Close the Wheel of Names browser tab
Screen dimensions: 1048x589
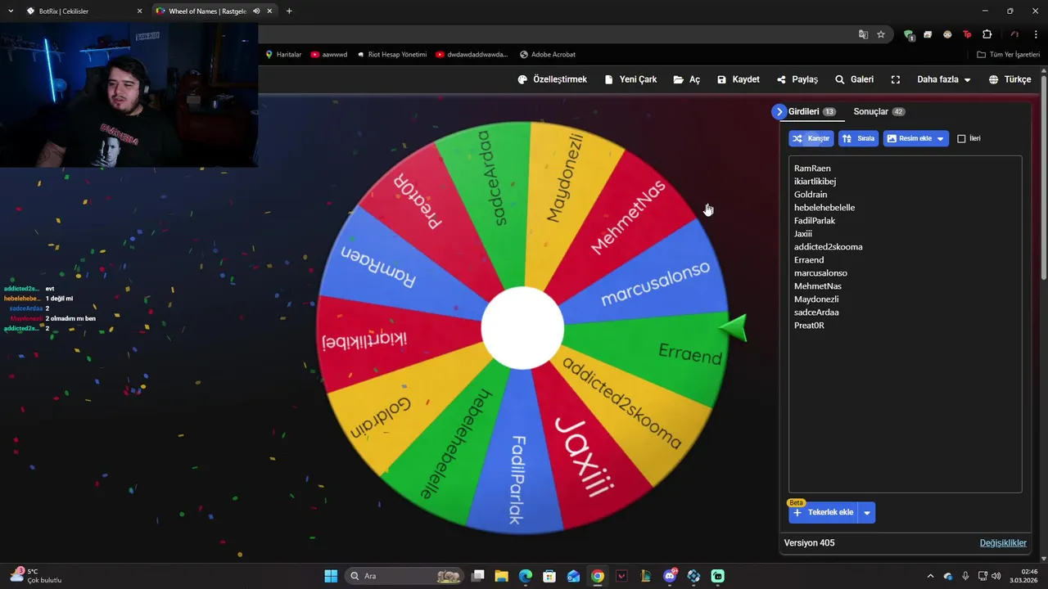tap(269, 11)
